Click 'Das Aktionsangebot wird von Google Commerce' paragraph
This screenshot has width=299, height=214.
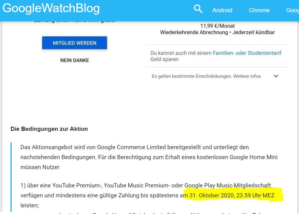pos(149,157)
